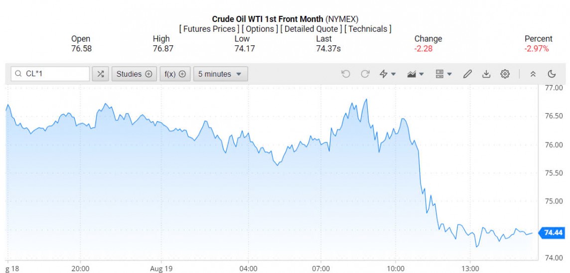The width and height of the screenshot is (570, 273).
Task: Add a study via Studies button
Action: coord(134,74)
